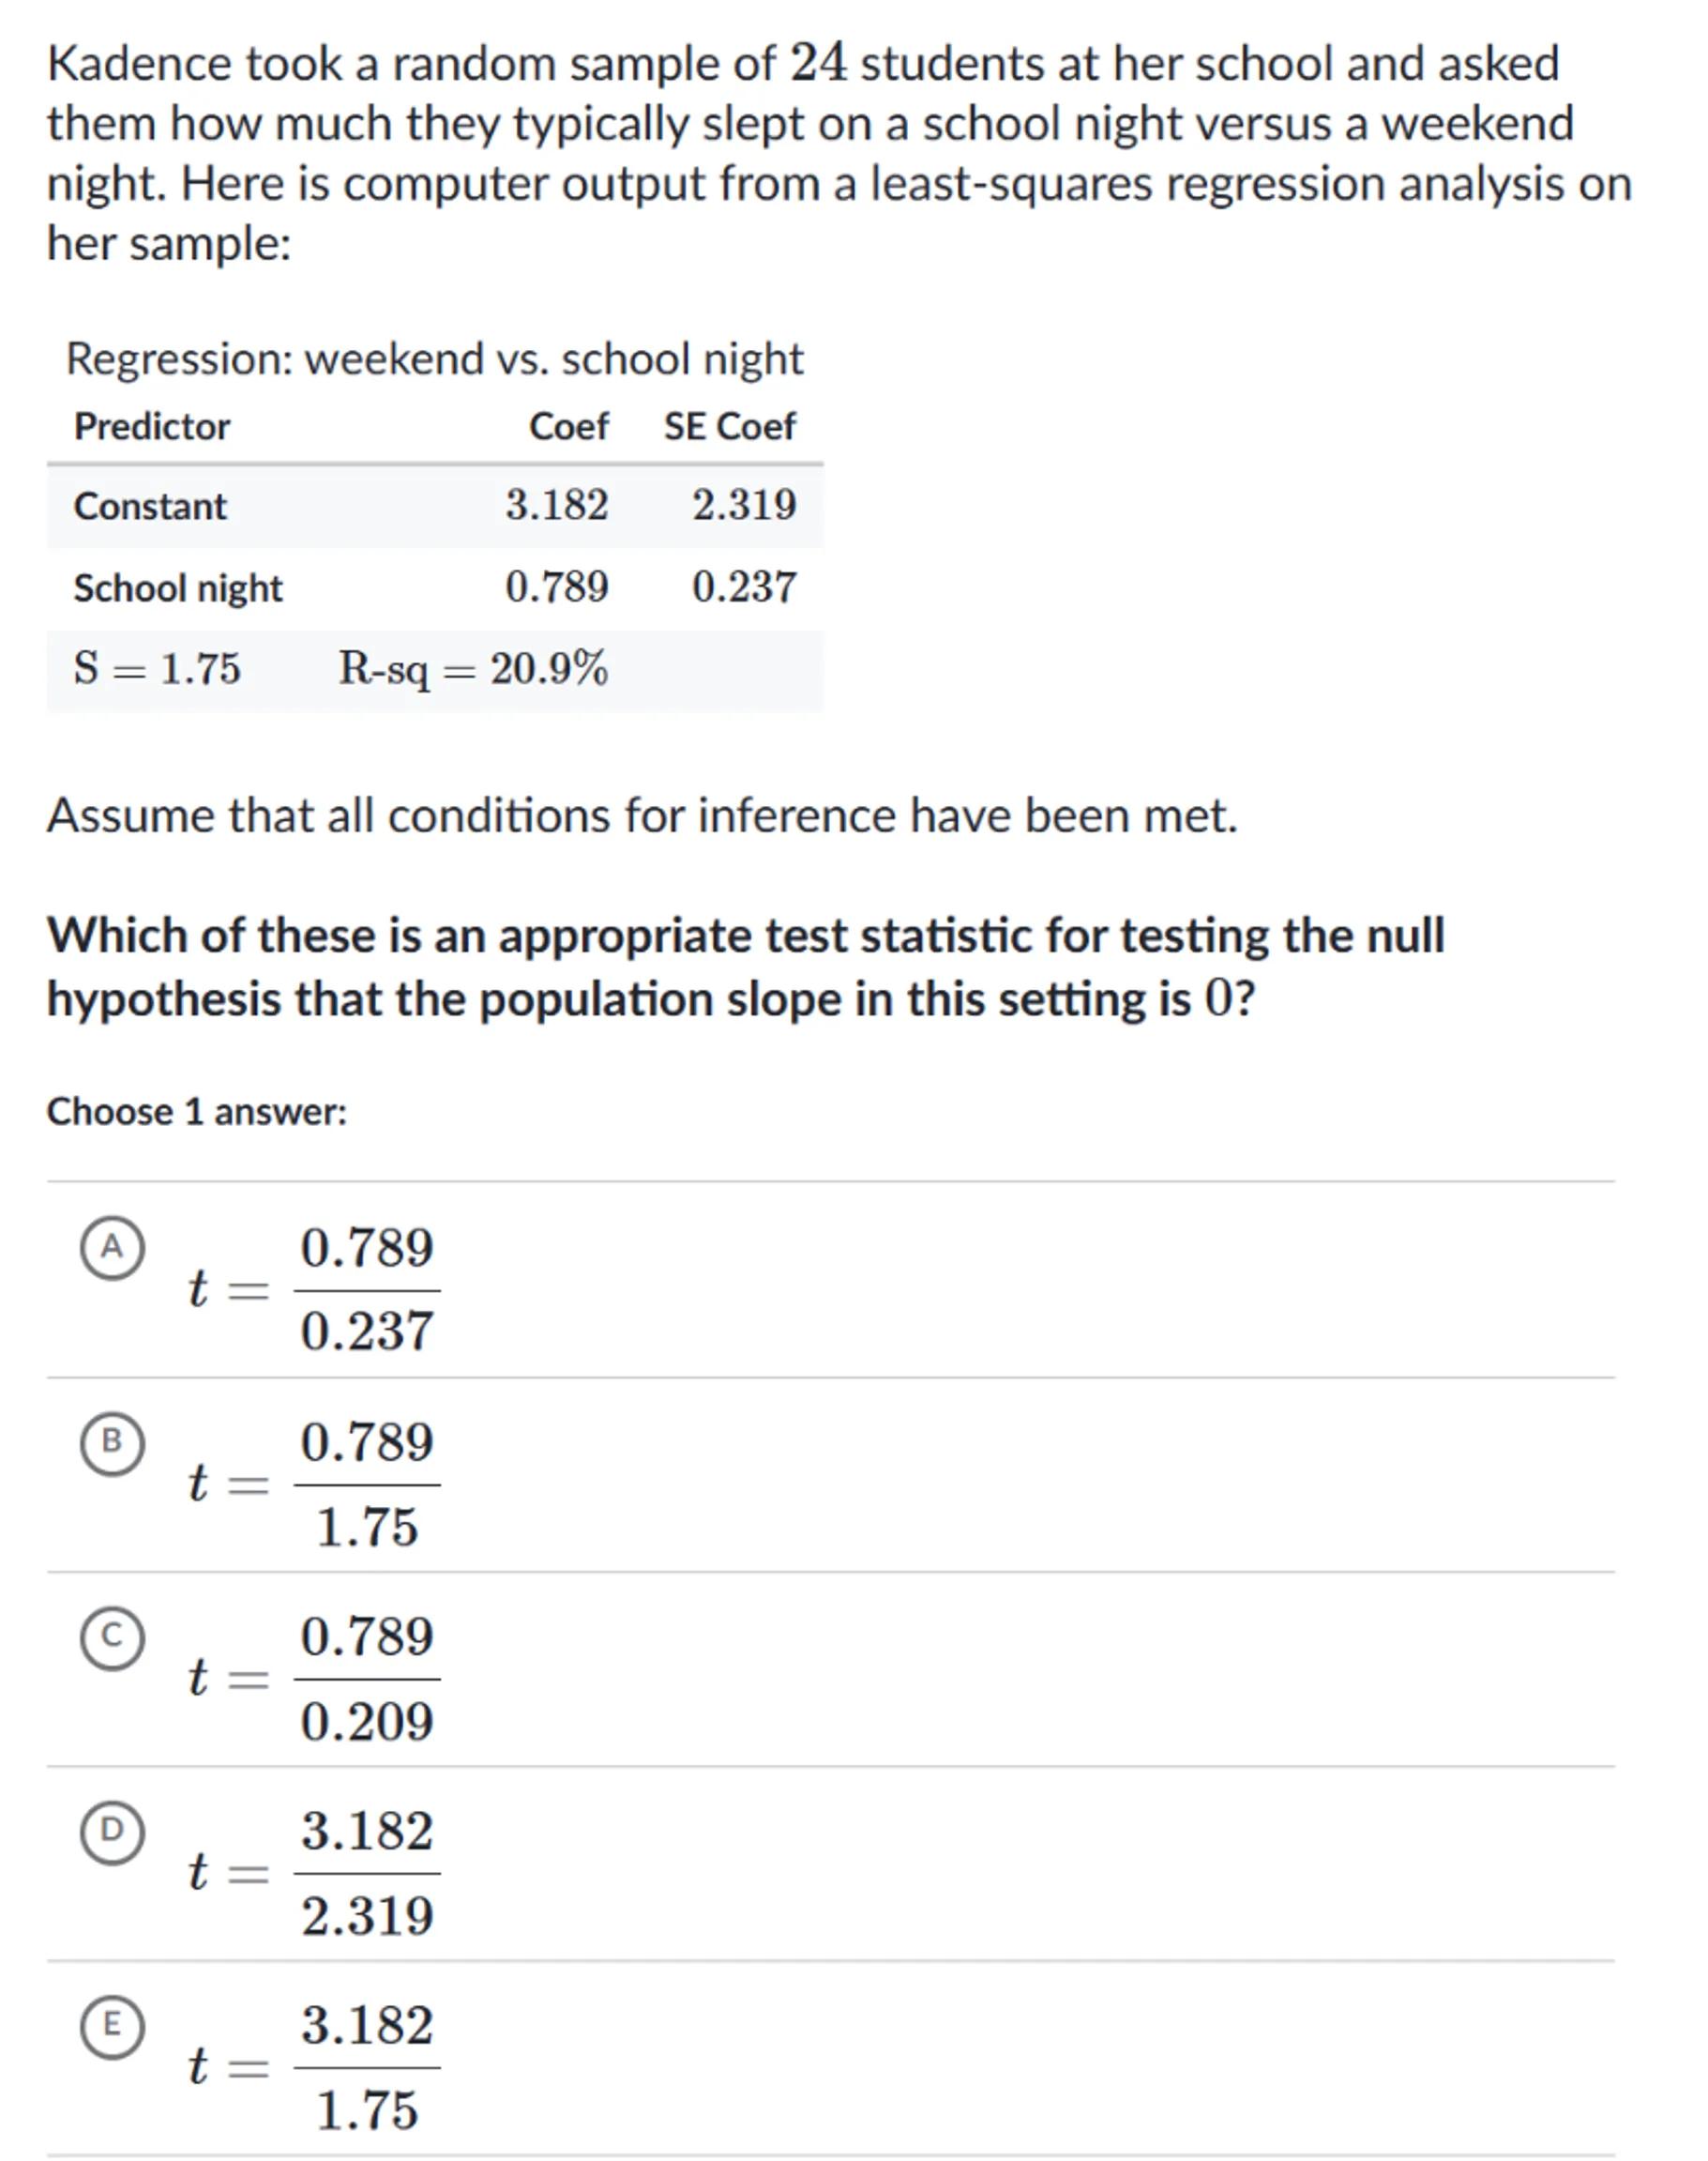Click the 'Choose 1 answer:' prompt

(197, 1113)
